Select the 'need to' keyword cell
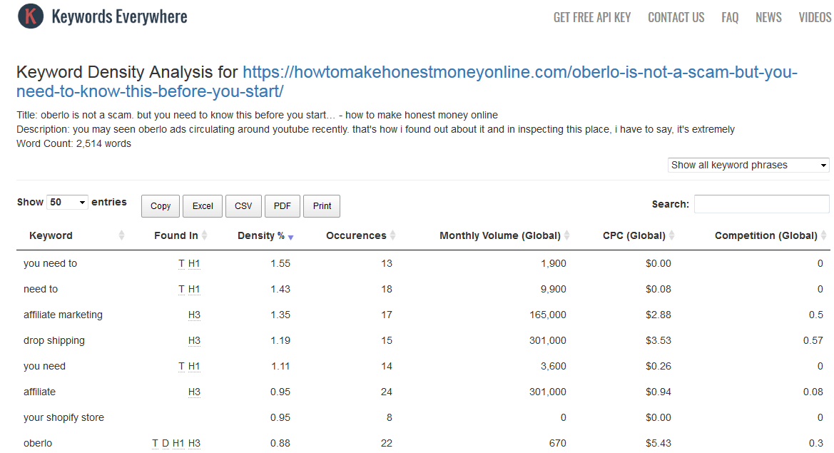This screenshot has height=453, width=834. pos(41,289)
